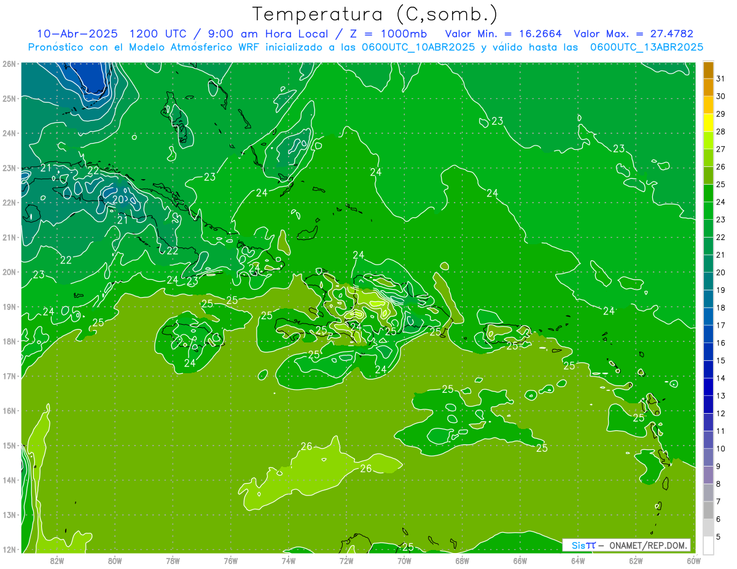The height and width of the screenshot is (569, 737).
Task: Click the '26N' latitude axis label
Action: click(x=8, y=64)
